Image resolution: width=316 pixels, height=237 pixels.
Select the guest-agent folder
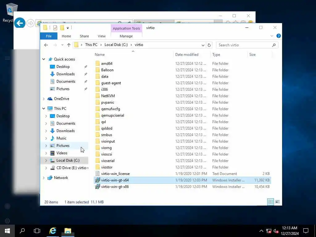coord(111,83)
